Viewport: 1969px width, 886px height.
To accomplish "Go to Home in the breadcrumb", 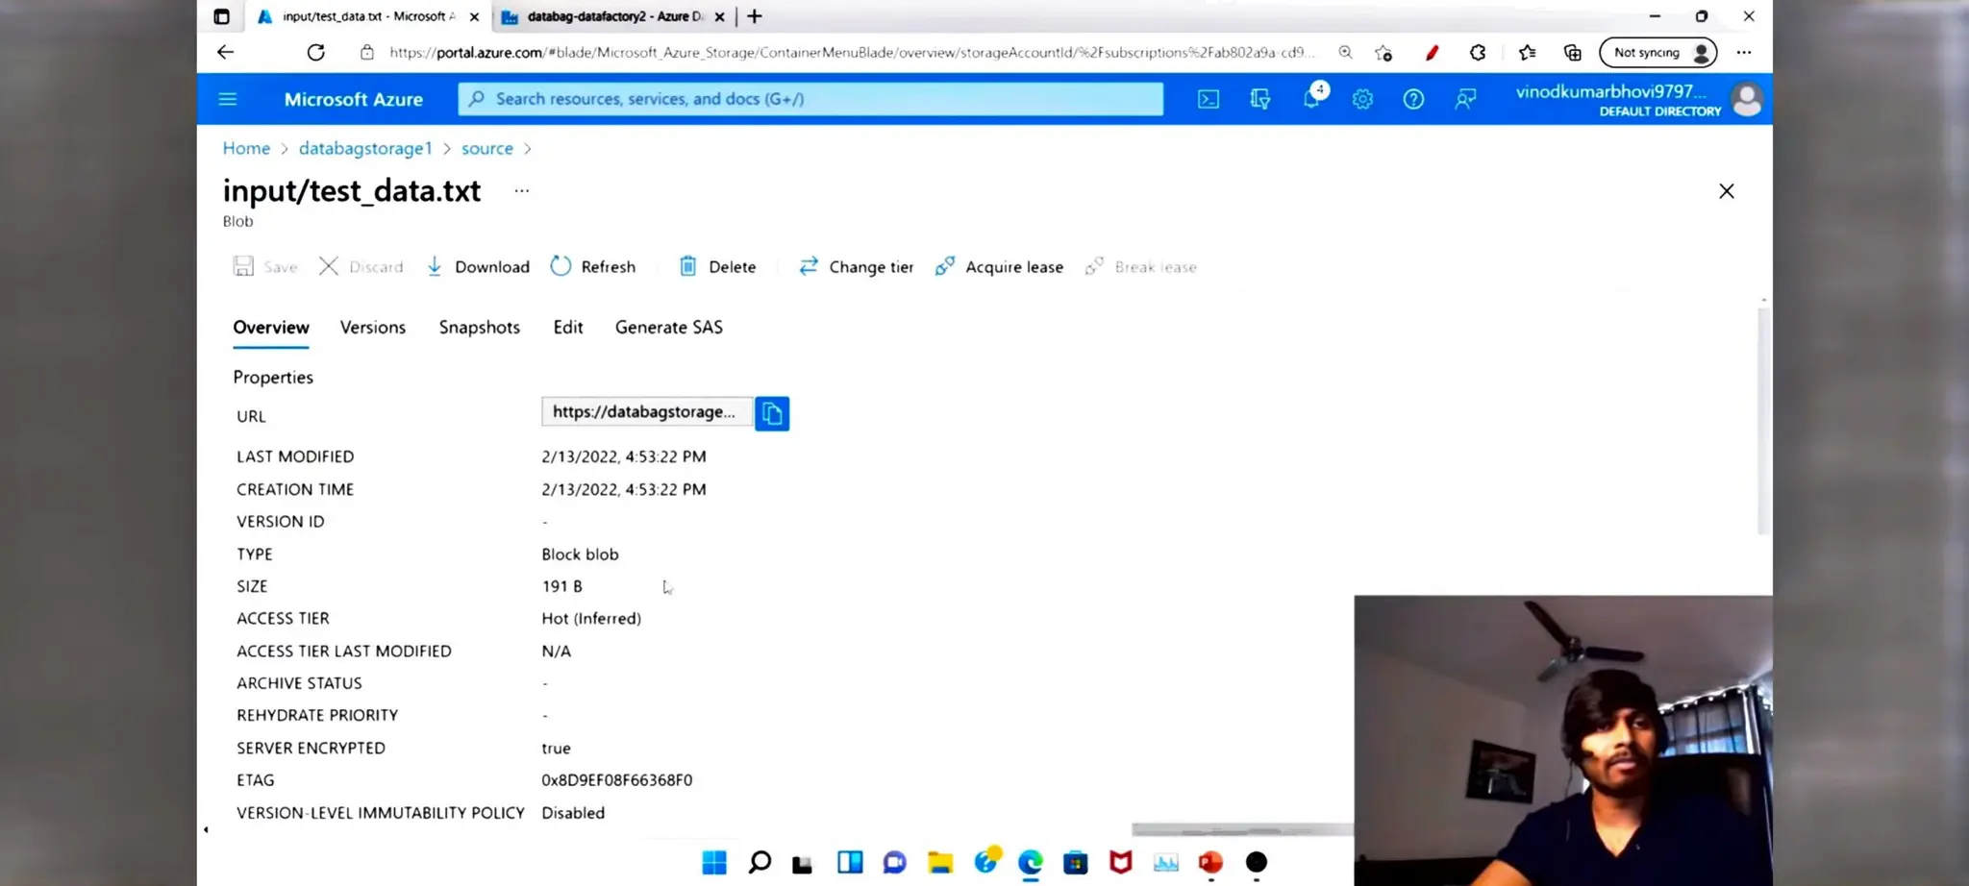I will point(246,148).
